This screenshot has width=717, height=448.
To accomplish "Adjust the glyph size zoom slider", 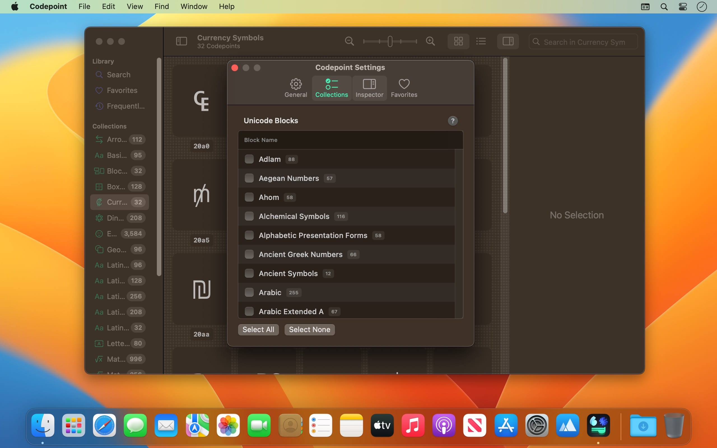I will pyautogui.click(x=390, y=41).
